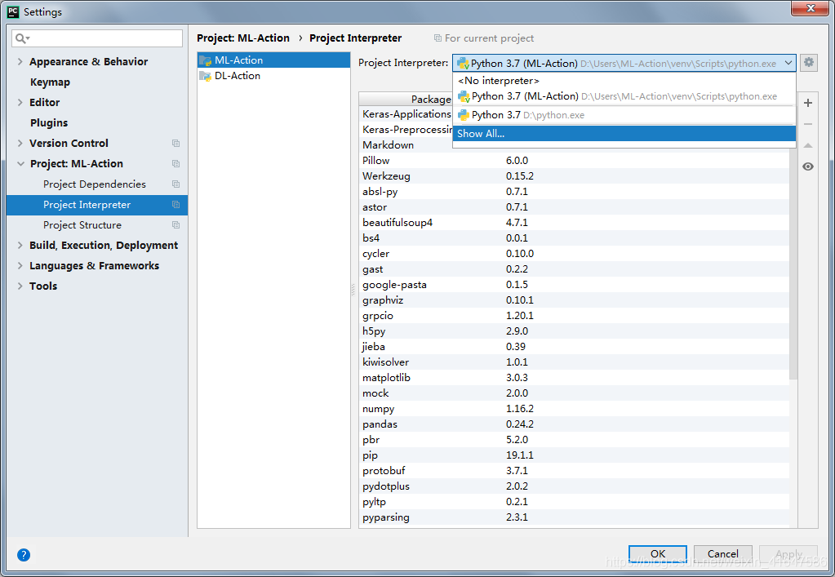Open the Project Interpreter dropdown arrow
This screenshot has height=577, width=835.
788,63
